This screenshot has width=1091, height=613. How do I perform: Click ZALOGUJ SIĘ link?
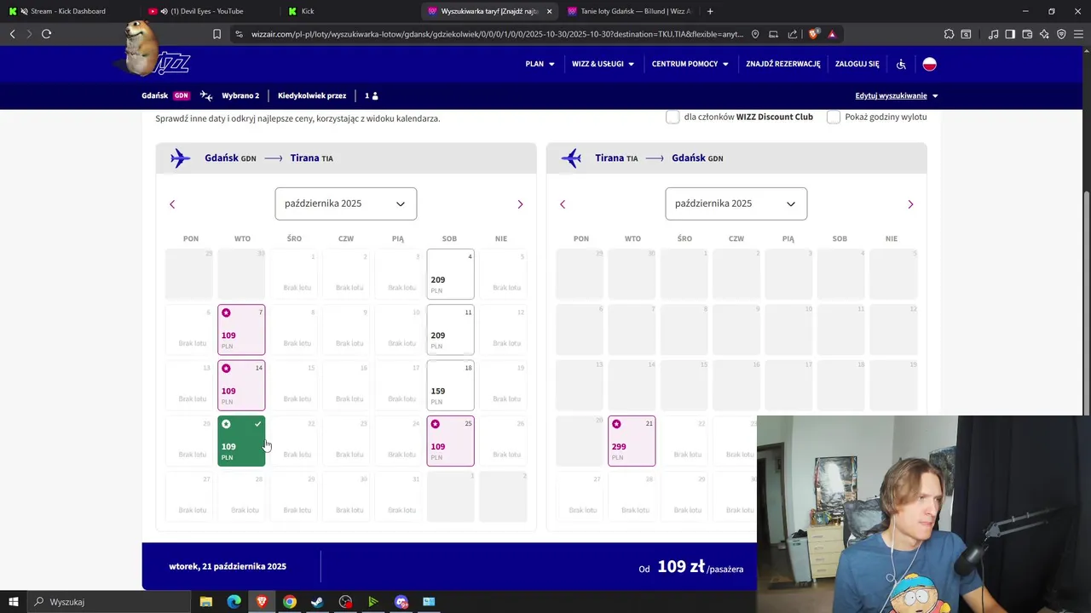pos(857,64)
